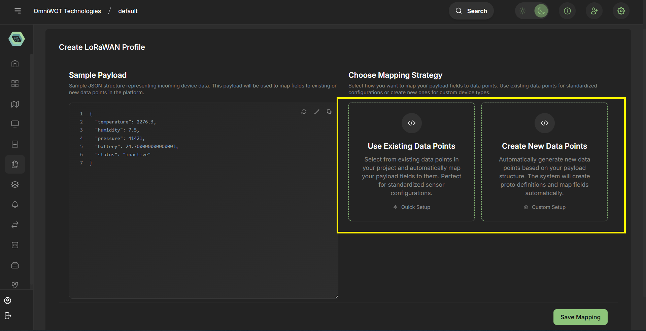Switch to light mode with the sun icon

tap(522, 11)
